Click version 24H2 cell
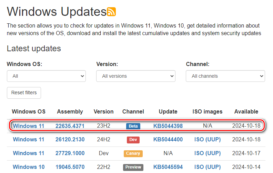273x173 pixels. click(104, 140)
